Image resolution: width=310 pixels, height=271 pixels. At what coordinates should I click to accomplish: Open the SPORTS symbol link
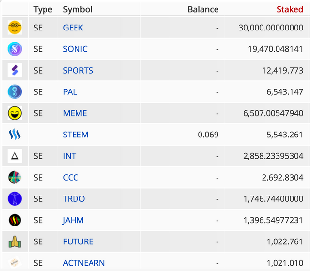(x=78, y=71)
